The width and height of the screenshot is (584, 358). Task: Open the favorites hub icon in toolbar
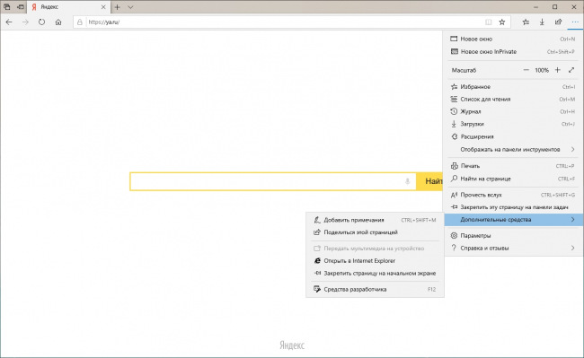[526, 22]
